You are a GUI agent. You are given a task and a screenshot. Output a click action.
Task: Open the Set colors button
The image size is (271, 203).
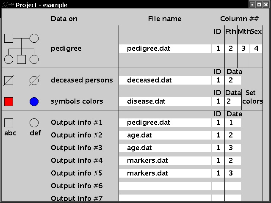coord(252,97)
